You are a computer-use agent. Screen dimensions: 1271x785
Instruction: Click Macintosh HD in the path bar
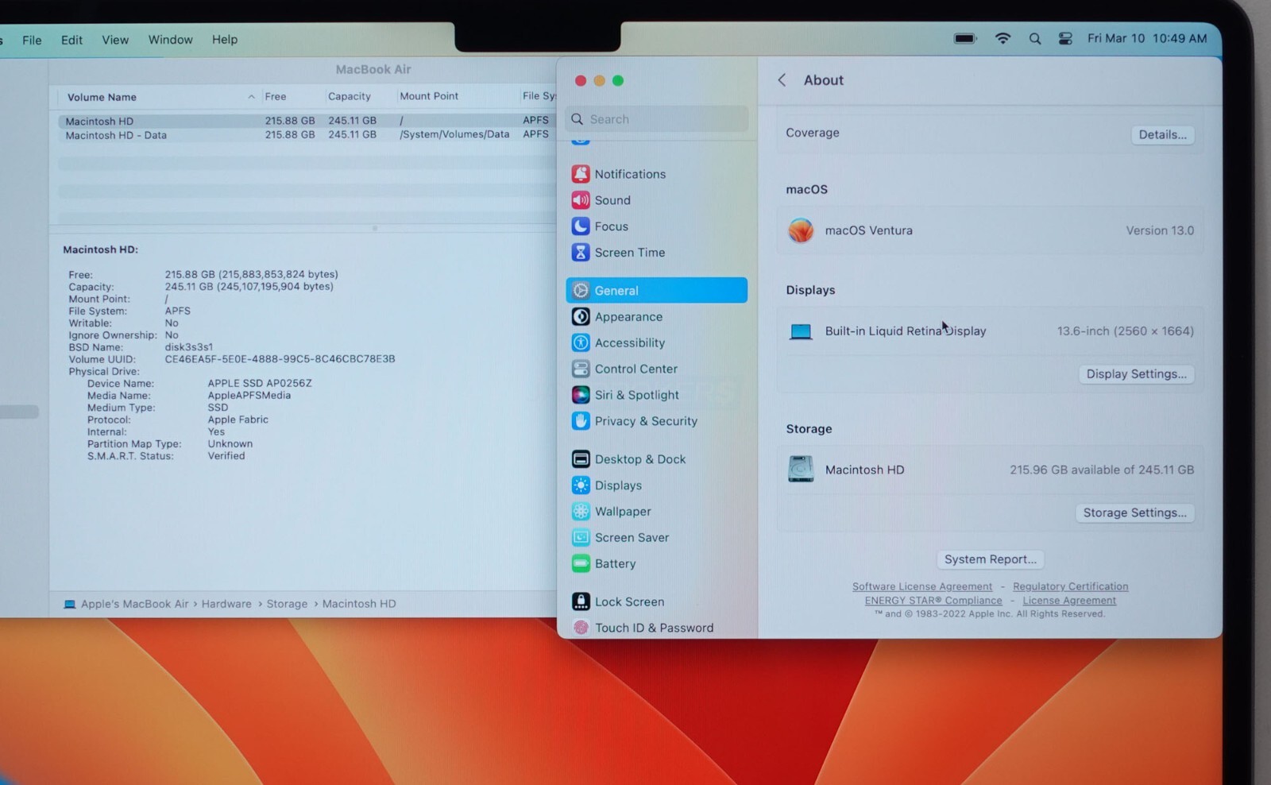[359, 604]
